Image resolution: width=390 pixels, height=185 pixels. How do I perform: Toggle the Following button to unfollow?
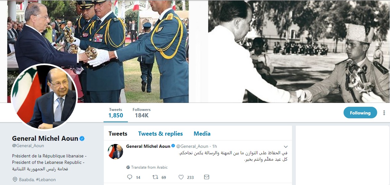pos(360,113)
